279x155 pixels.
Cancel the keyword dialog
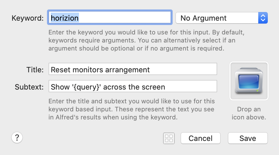tap(201, 138)
